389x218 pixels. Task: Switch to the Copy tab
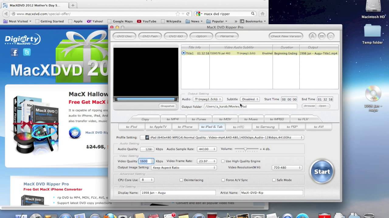[145, 119]
